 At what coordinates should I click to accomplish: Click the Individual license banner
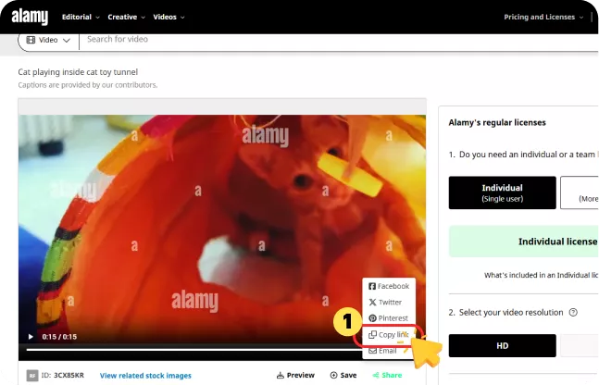coord(524,242)
